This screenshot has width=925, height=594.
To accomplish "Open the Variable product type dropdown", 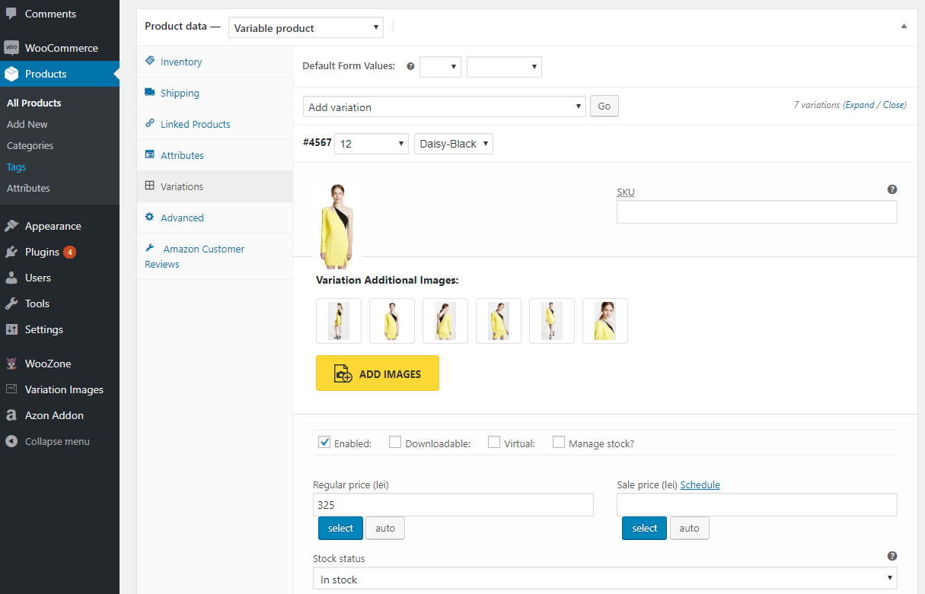I will click(306, 27).
